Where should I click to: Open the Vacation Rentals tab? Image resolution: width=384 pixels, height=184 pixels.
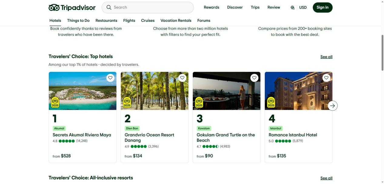(176, 21)
